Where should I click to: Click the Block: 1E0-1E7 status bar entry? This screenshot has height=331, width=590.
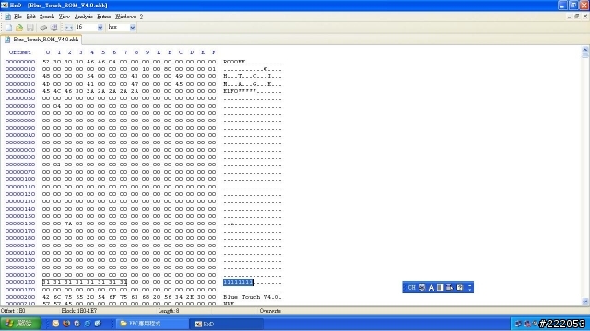click(79, 311)
